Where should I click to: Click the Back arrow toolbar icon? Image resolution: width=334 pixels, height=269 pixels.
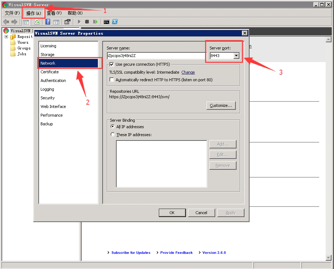tap(6, 22)
